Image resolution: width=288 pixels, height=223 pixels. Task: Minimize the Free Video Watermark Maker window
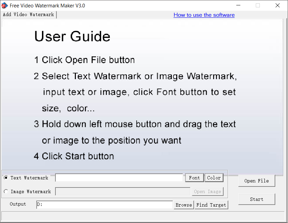pyautogui.click(x=238, y=5)
